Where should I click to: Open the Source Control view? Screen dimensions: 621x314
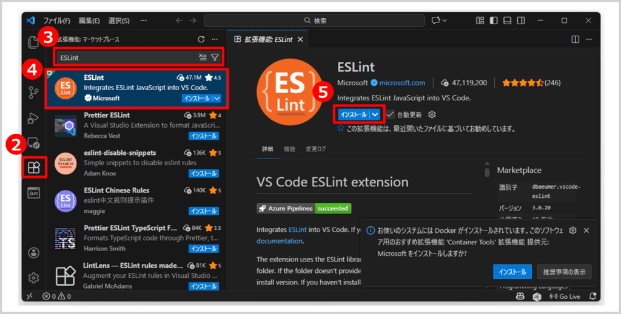[x=34, y=93]
